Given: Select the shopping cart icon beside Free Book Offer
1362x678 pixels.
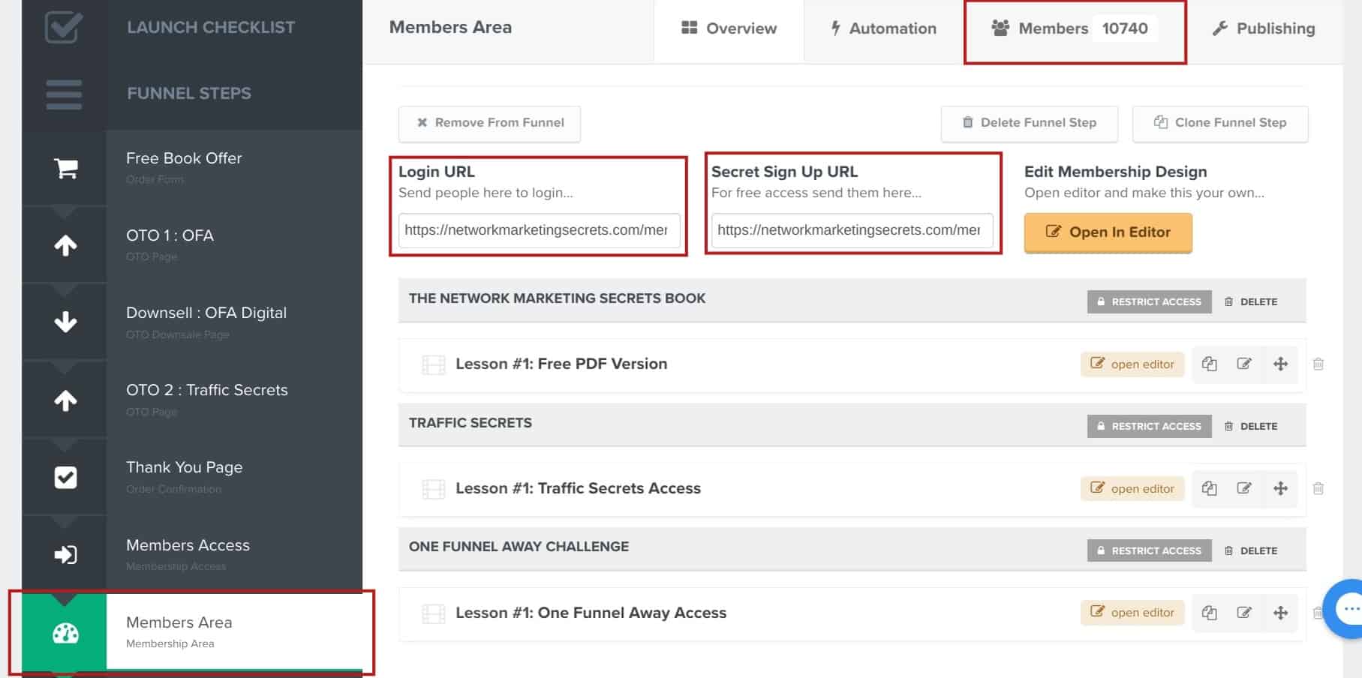Looking at the screenshot, I should coord(65,168).
